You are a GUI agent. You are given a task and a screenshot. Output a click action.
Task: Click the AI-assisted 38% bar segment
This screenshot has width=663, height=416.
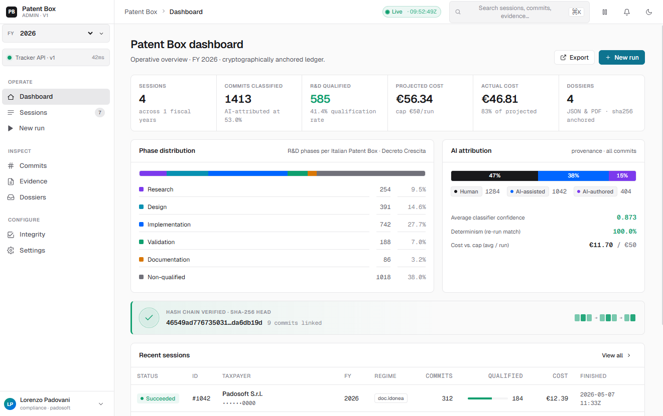(x=573, y=176)
